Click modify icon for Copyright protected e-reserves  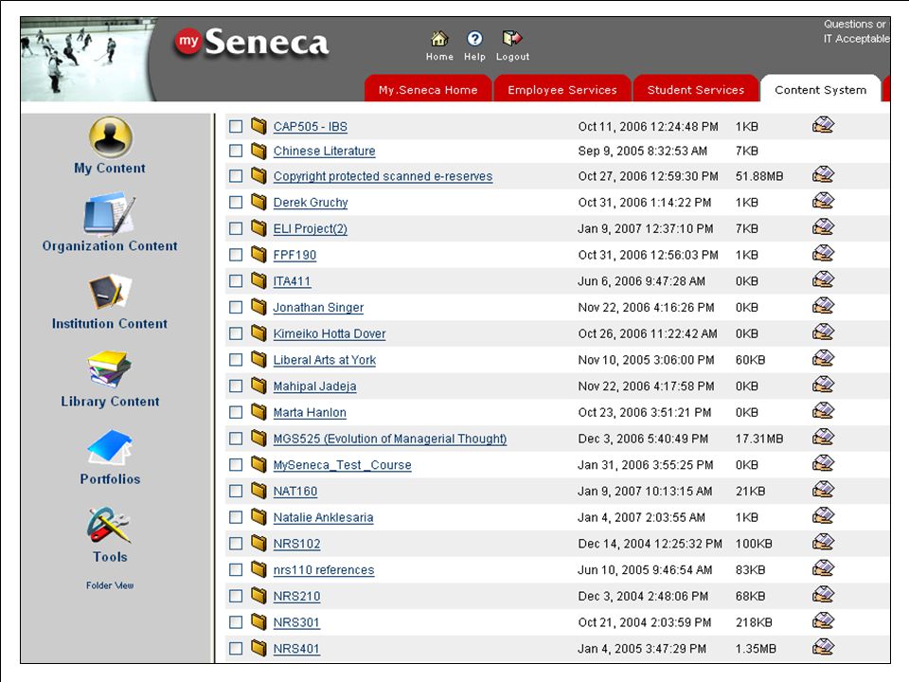coord(823,174)
